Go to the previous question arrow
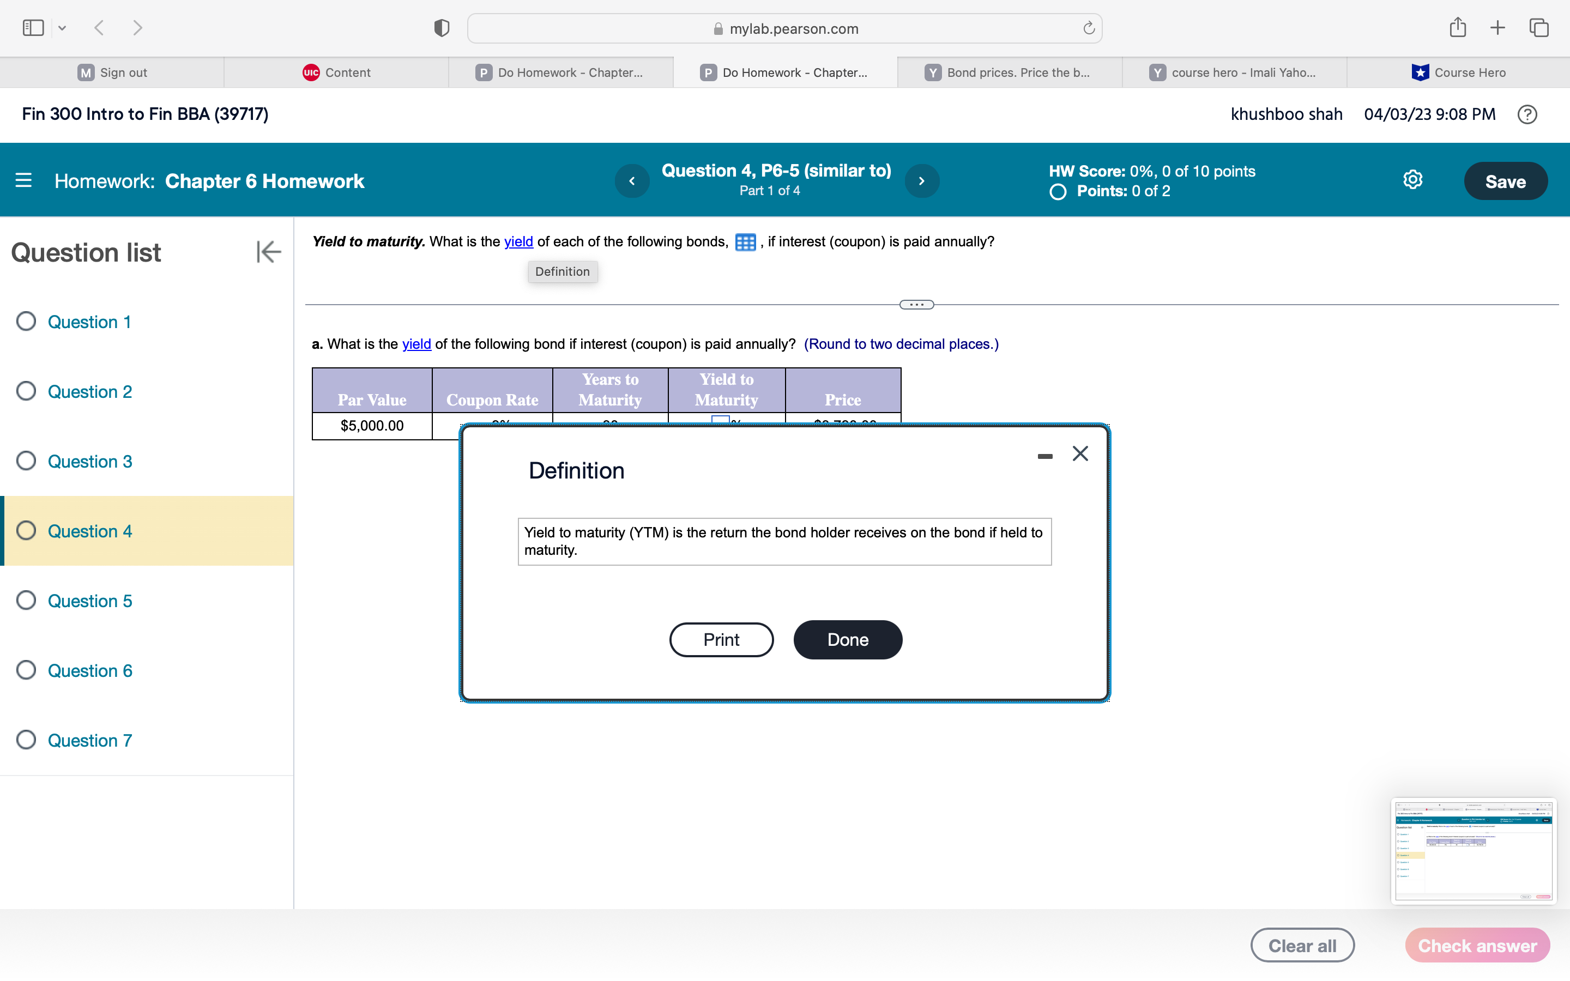 (632, 181)
